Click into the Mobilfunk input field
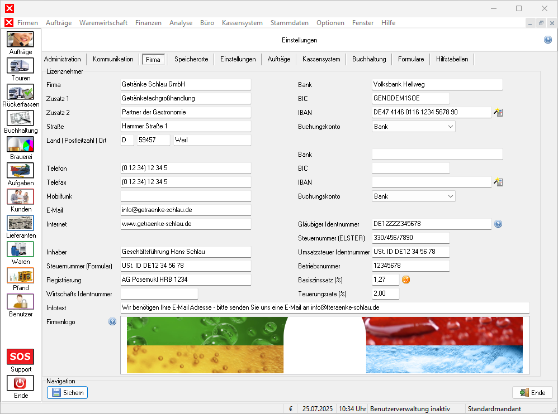Screen dimensions: 558x414 pos(186,196)
